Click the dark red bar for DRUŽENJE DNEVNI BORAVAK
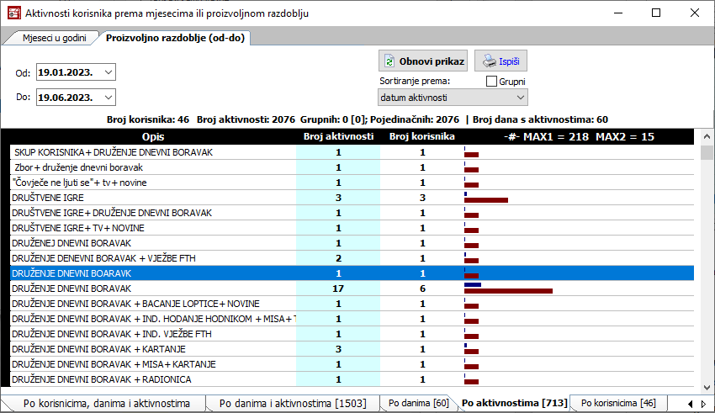 point(508,290)
